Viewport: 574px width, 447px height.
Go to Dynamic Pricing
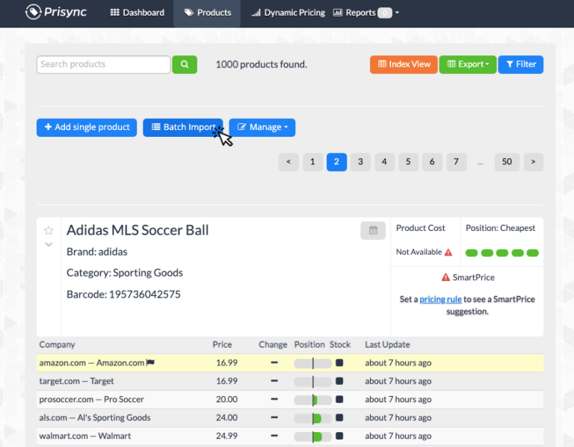pyautogui.click(x=288, y=13)
